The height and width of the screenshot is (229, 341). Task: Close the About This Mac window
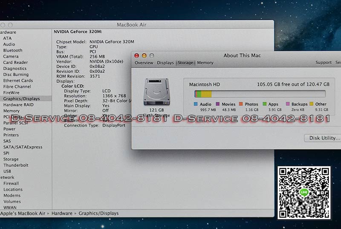(136, 56)
